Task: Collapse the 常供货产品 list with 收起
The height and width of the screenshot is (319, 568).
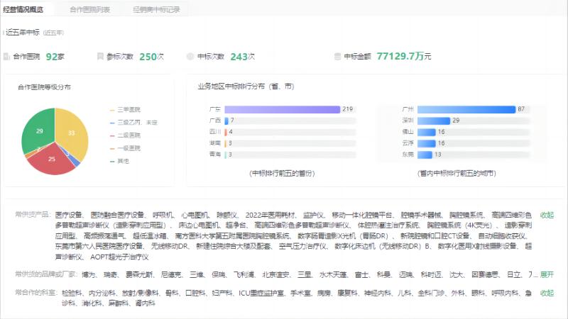Action: pos(547,216)
